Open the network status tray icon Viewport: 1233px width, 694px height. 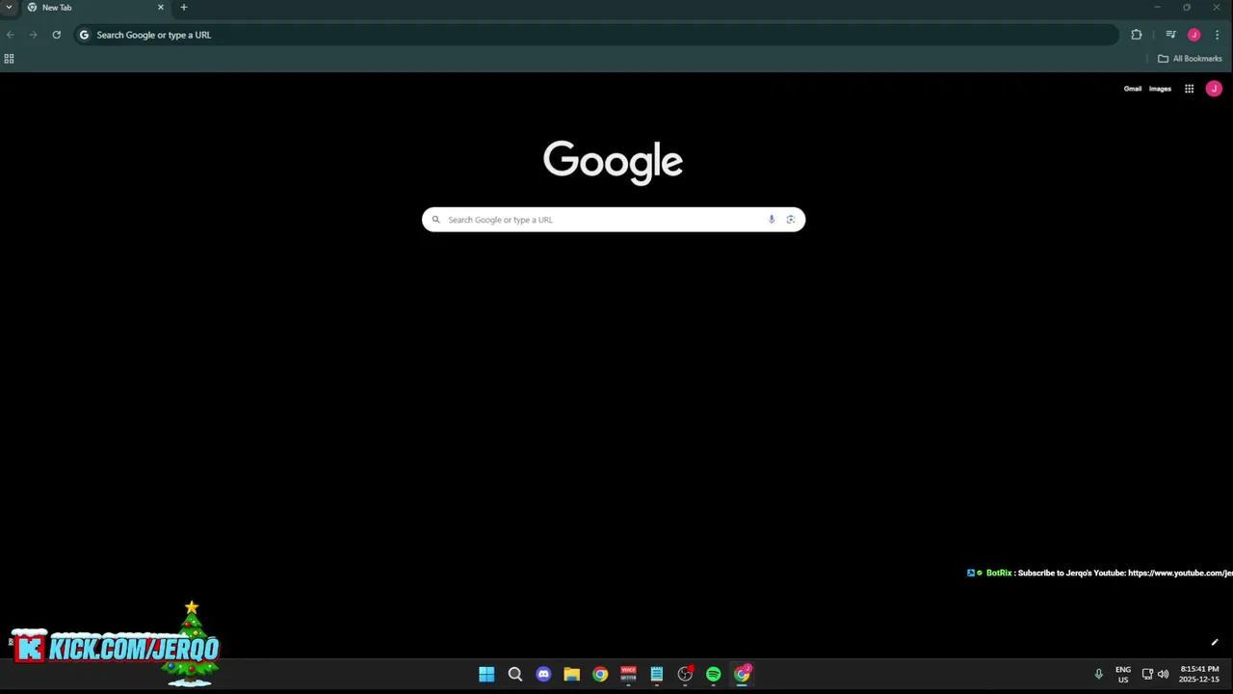[x=1147, y=675]
